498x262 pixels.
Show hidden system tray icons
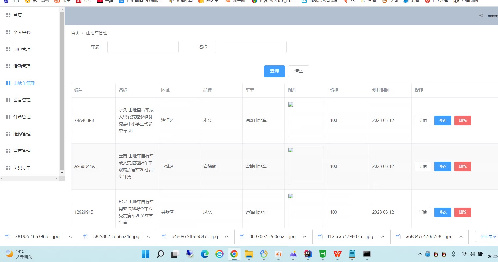point(420,254)
